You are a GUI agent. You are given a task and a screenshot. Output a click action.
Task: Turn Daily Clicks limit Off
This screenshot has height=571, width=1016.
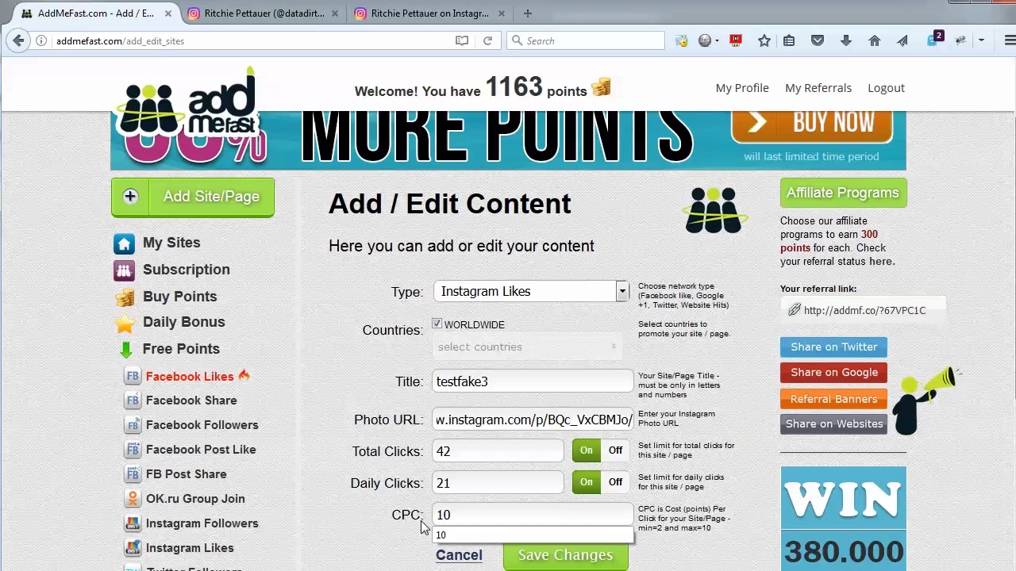[615, 482]
